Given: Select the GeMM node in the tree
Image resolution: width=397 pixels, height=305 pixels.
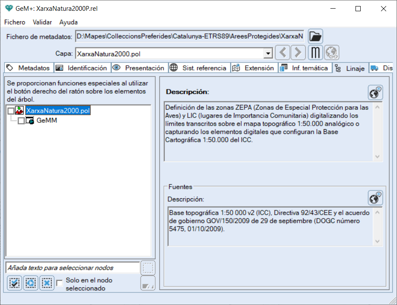Looking at the screenshot, I should [47, 121].
